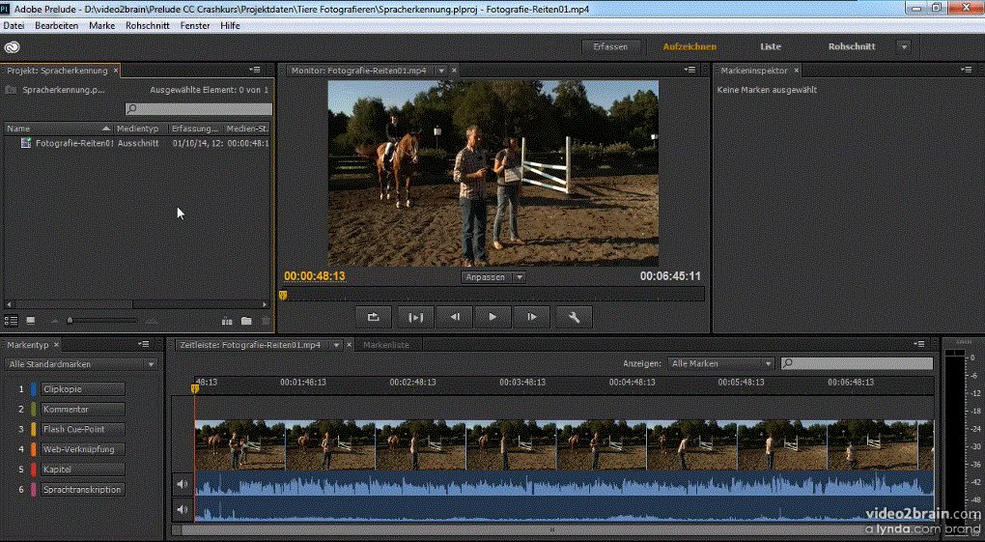This screenshot has height=542, width=985.
Task: Expand the Zeitleiste clip dropdown arrow
Action: [337, 345]
